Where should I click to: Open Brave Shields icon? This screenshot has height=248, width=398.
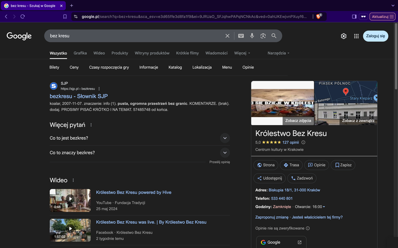(318, 17)
